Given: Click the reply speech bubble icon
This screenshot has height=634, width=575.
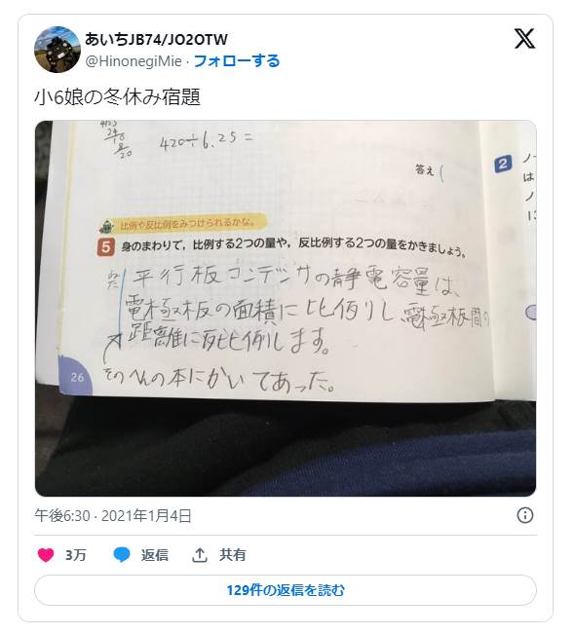Looking at the screenshot, I should point(122,555).
